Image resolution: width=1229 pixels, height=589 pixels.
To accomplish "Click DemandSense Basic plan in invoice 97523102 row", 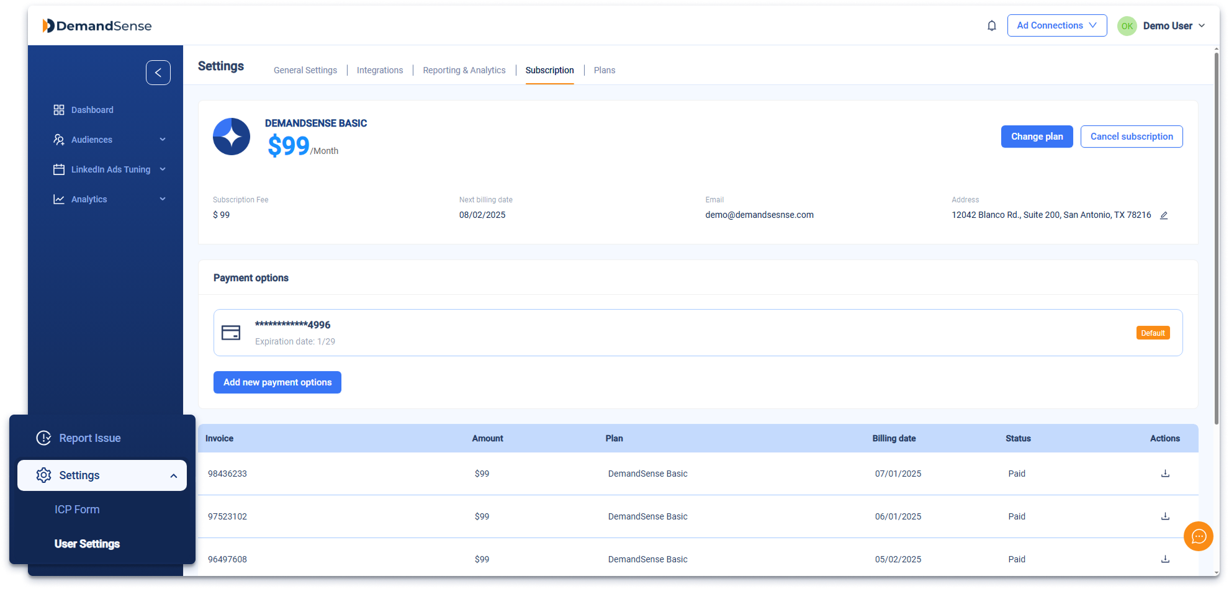I will coord(648,516).
